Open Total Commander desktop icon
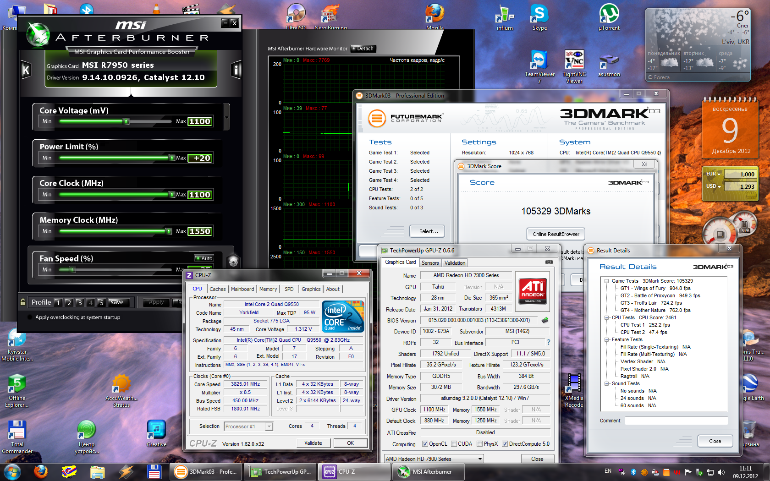 [17, 437]
